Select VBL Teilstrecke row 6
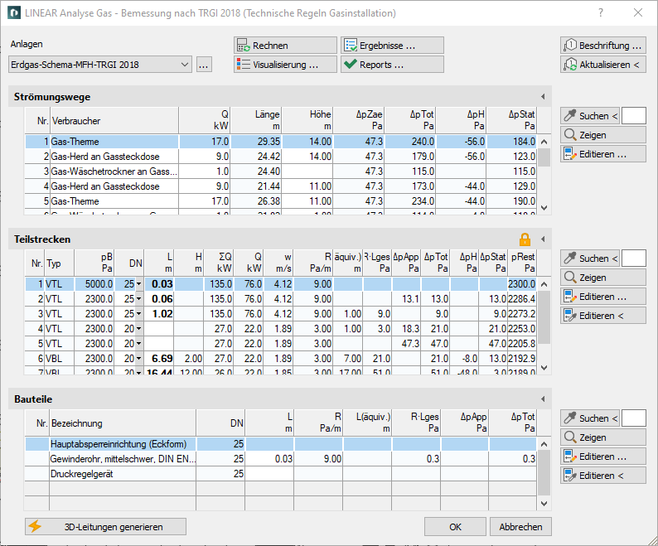Image resolution: width=658 pixels, height=546 pixels. [x=281, y=359]
